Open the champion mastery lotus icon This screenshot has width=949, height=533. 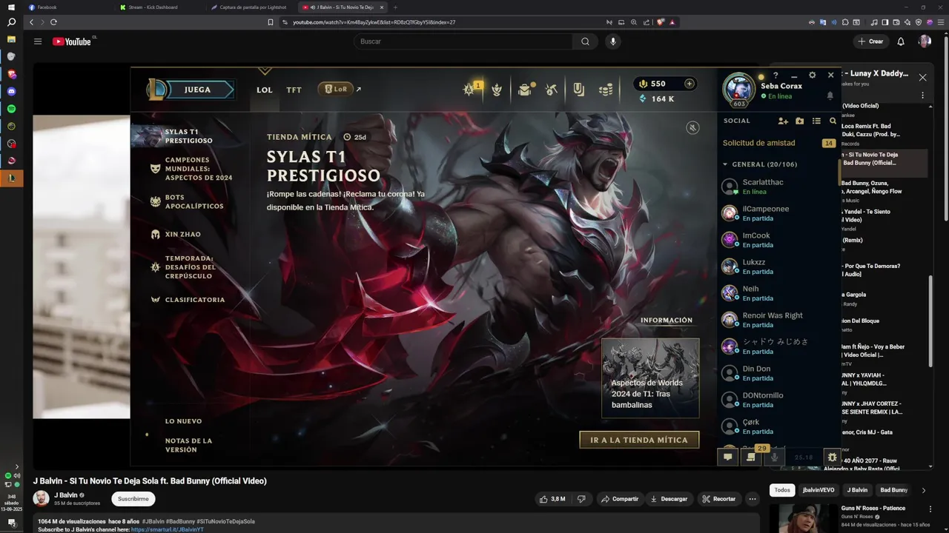[x=497, y=90]
